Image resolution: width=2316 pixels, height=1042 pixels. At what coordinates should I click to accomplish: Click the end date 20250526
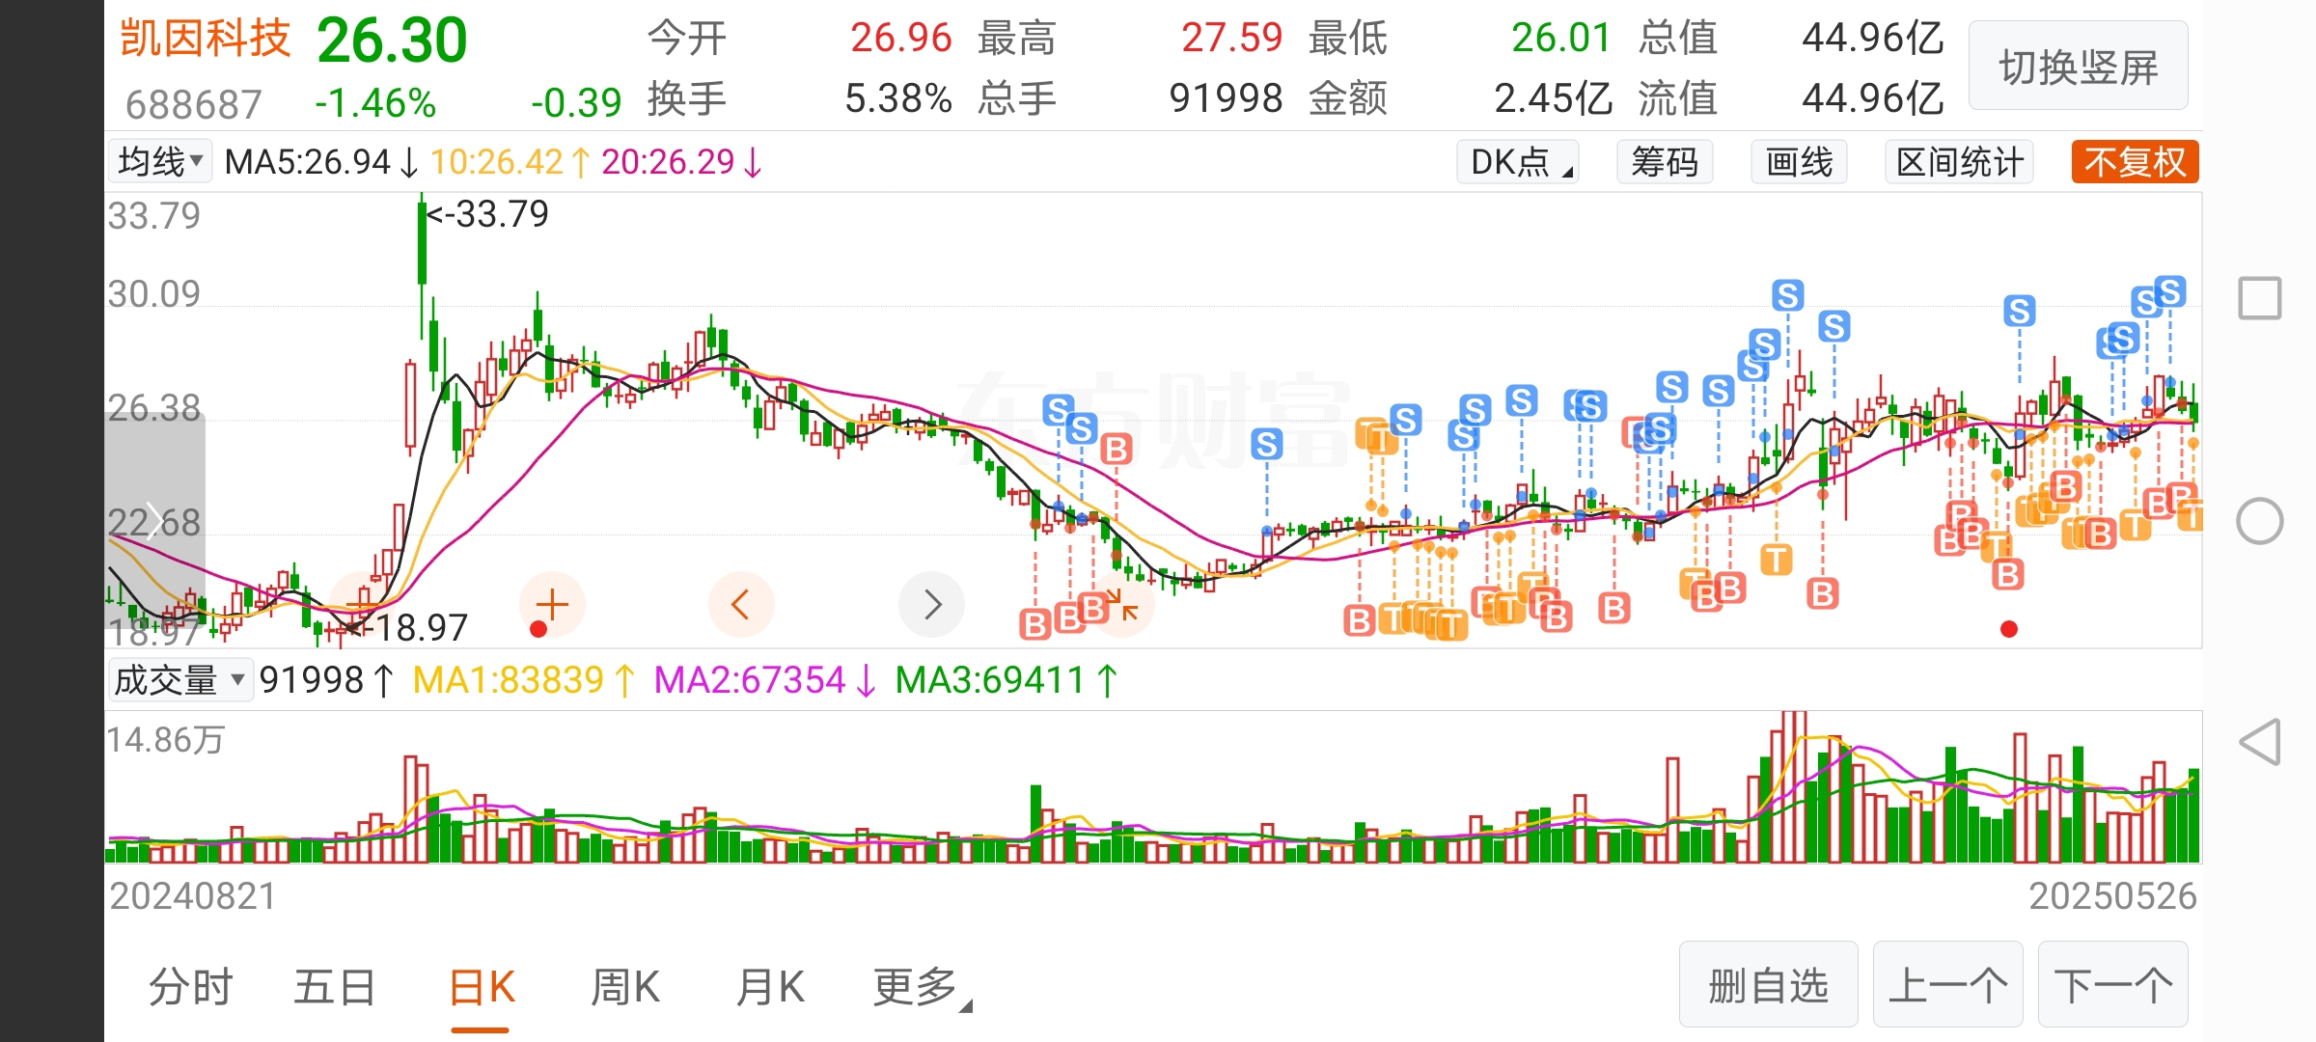tap(2112, 896)
